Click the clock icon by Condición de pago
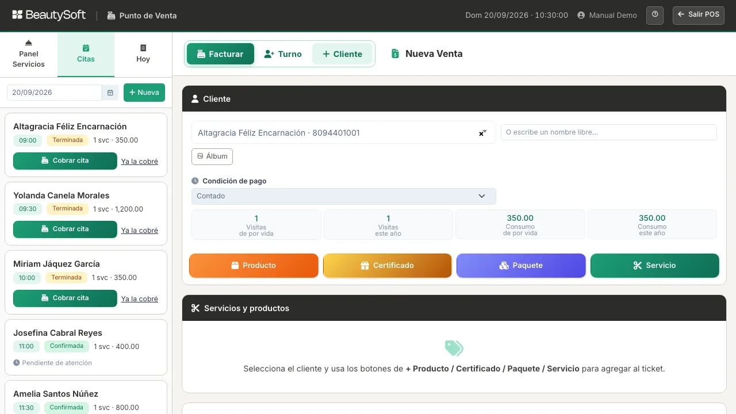This screenshot has height=414, width=736. pyautogui.click(x=195, y=181)
